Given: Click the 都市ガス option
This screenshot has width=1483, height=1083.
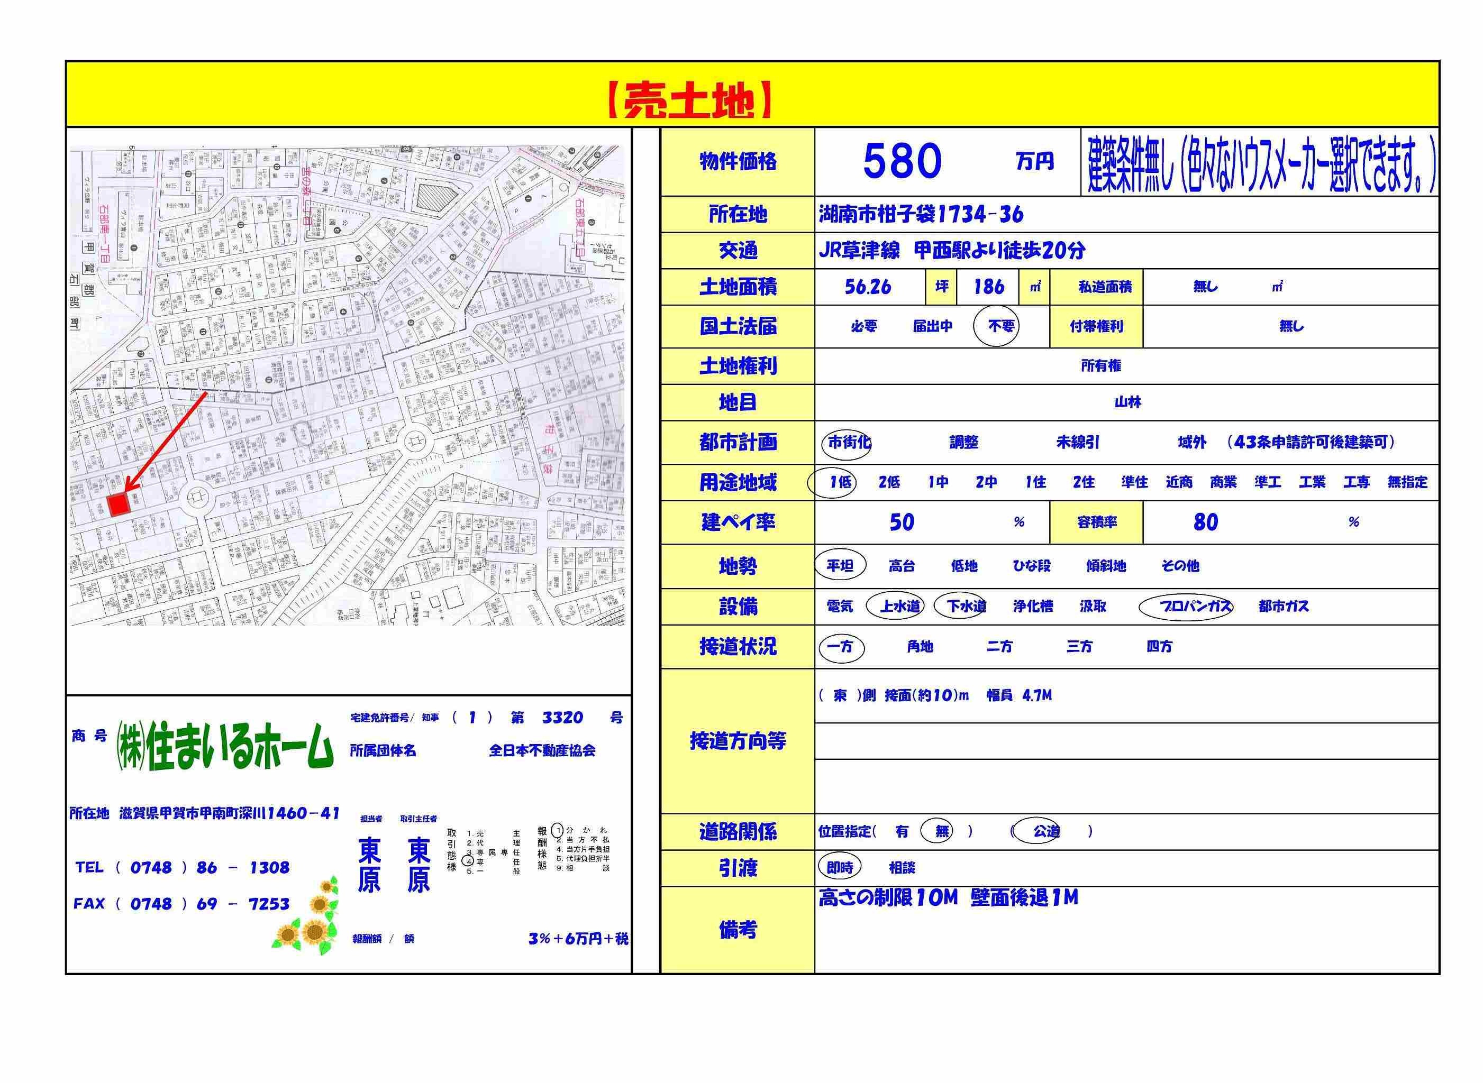Looking at the screenshot, I should [1284, 607].
